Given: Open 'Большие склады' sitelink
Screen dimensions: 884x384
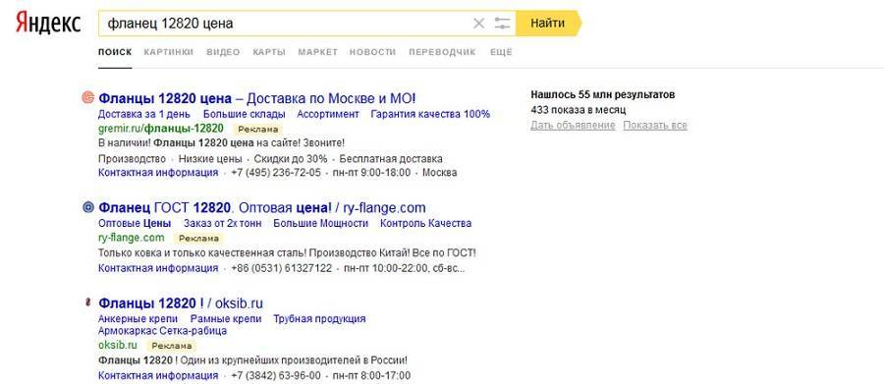Looking at the screenshot, I should [x=245, y=114].
